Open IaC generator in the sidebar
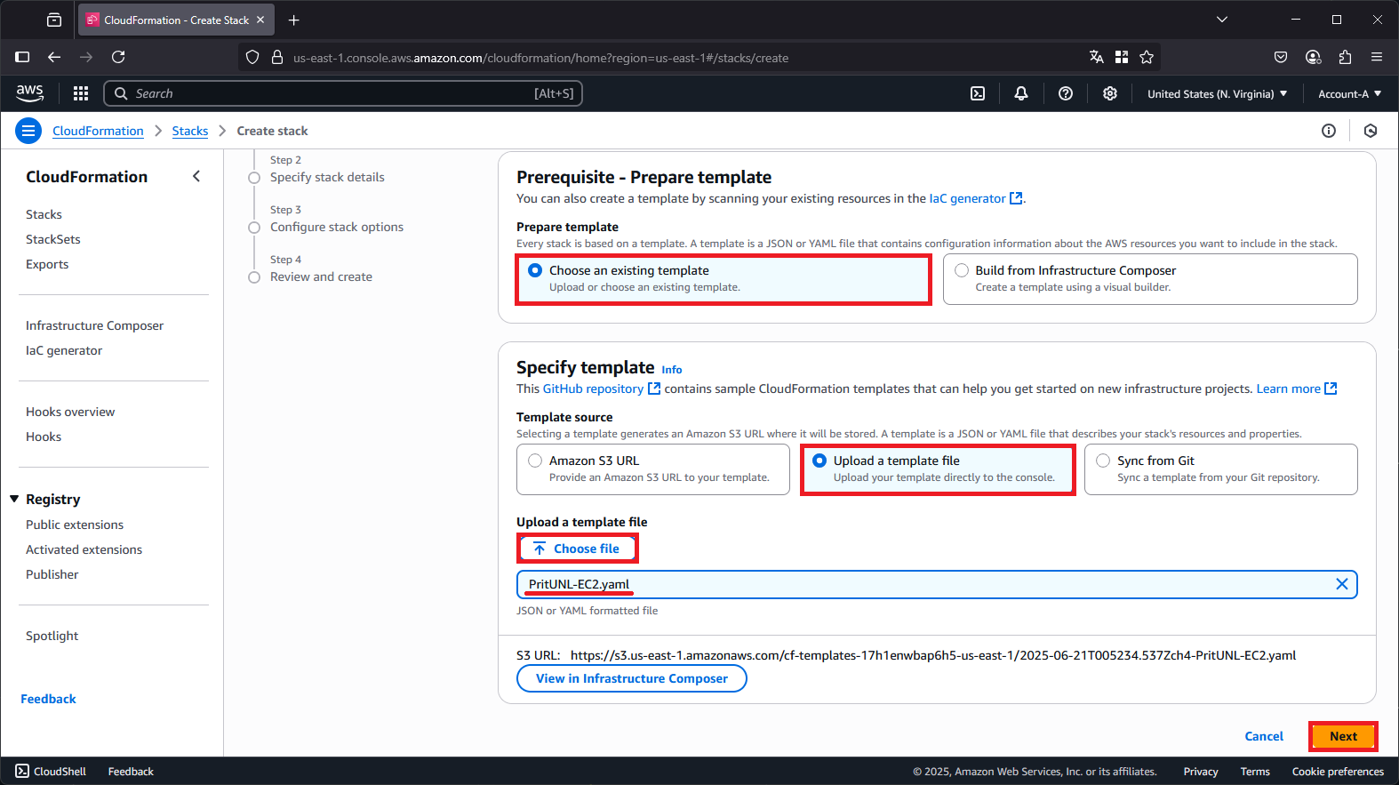 point(64,350)
